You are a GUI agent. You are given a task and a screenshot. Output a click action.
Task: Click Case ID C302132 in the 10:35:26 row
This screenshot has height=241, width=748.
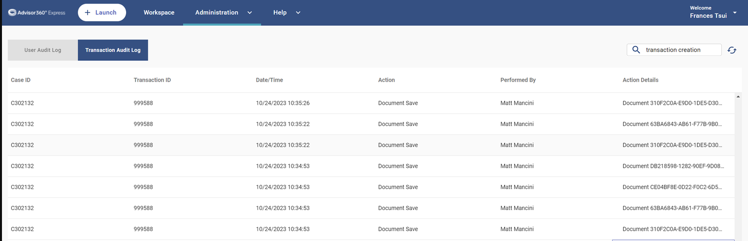tap(22, 103)
